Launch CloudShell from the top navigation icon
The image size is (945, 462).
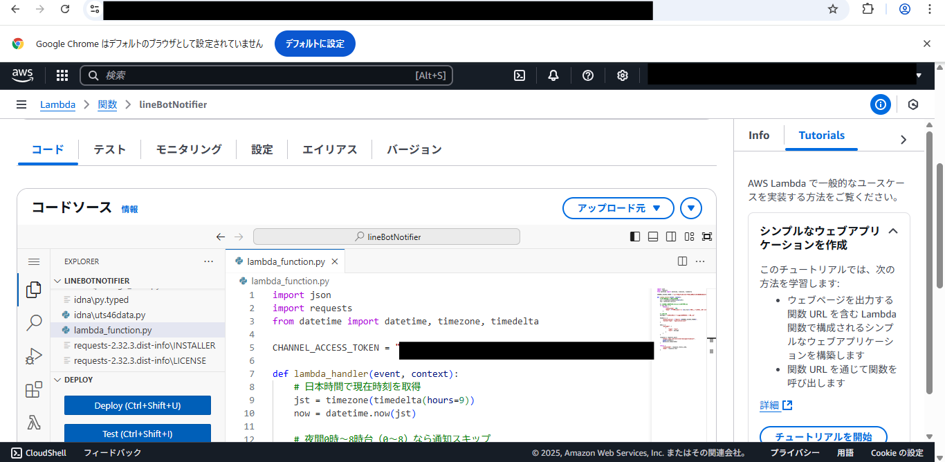(x=520, y=75)
